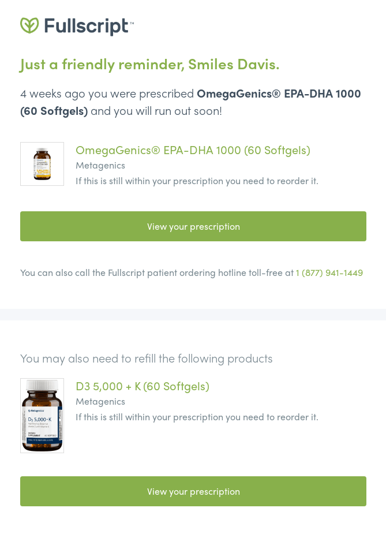Click the top View your prescription button
Image resolution: width=386 pixels, height=534 pixels.
(193, 226)
